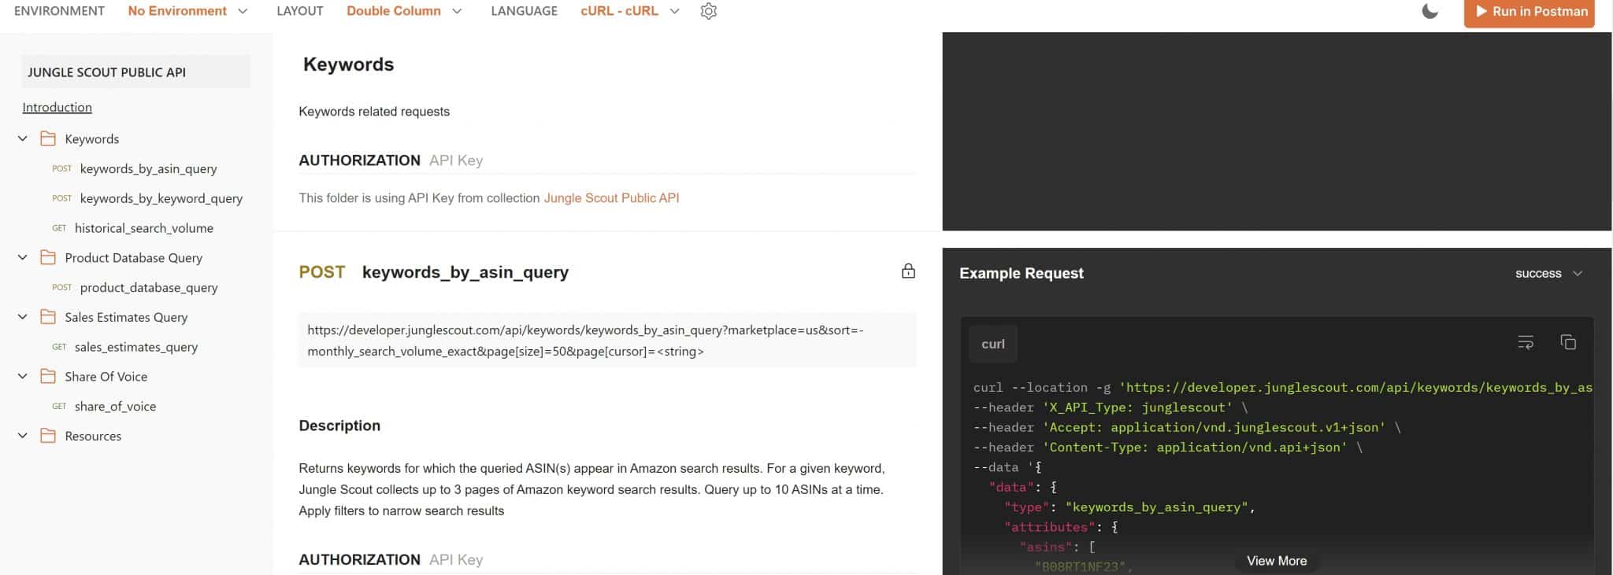Viewport: 1613px width, 575px height.
Task: Click the Description heading
Action: [x=339, y=426]
